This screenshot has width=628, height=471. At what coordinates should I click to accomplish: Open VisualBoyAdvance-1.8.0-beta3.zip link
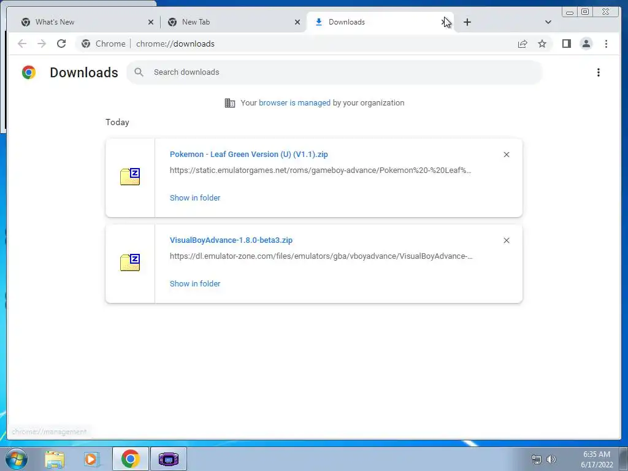click(x=231, y=240)
